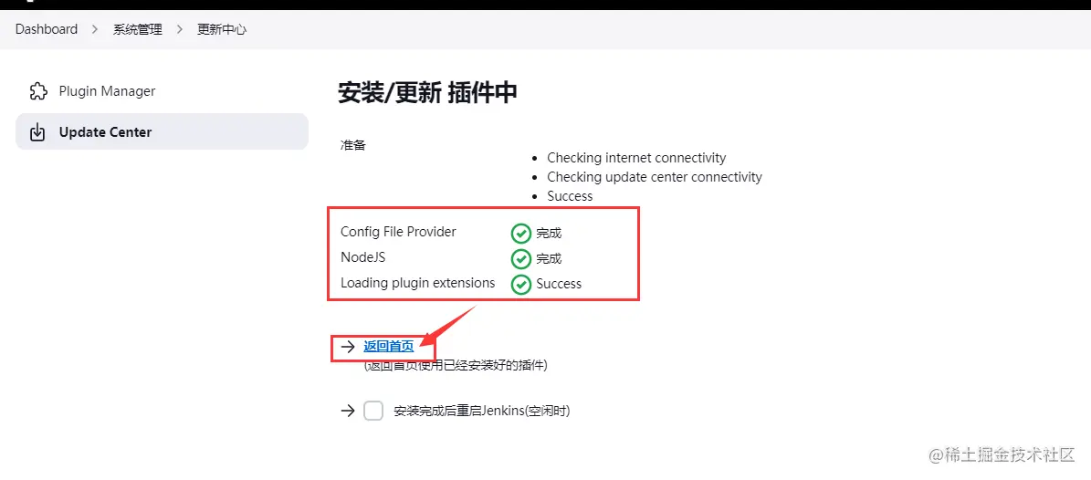The width and height of the screenshot is (1091, 480).
Task: Click the 安装完成后重启Jenkins(空闲时) label
Action: pyautogui.click(x=482, y=412)
